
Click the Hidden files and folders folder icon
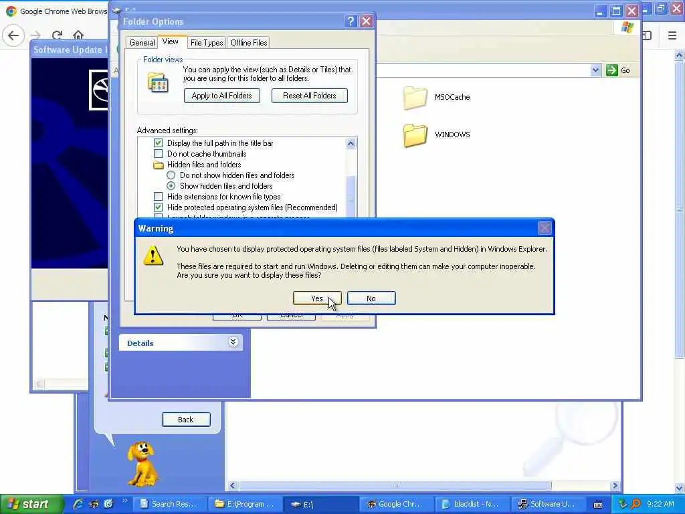pos(158,165)
